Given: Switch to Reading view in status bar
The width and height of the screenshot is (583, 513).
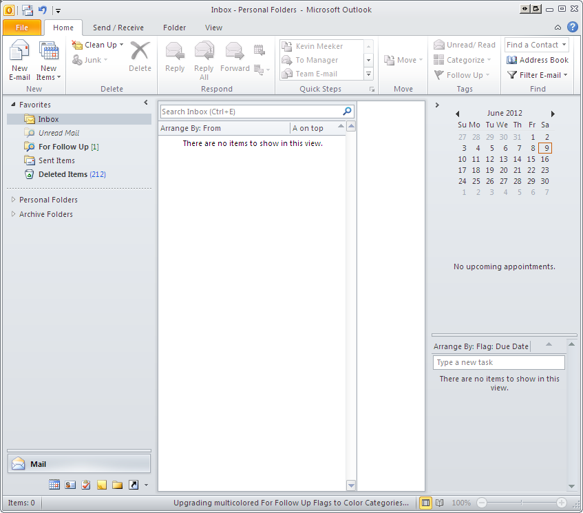Looking at the screenshot, I should click(440, 503).
